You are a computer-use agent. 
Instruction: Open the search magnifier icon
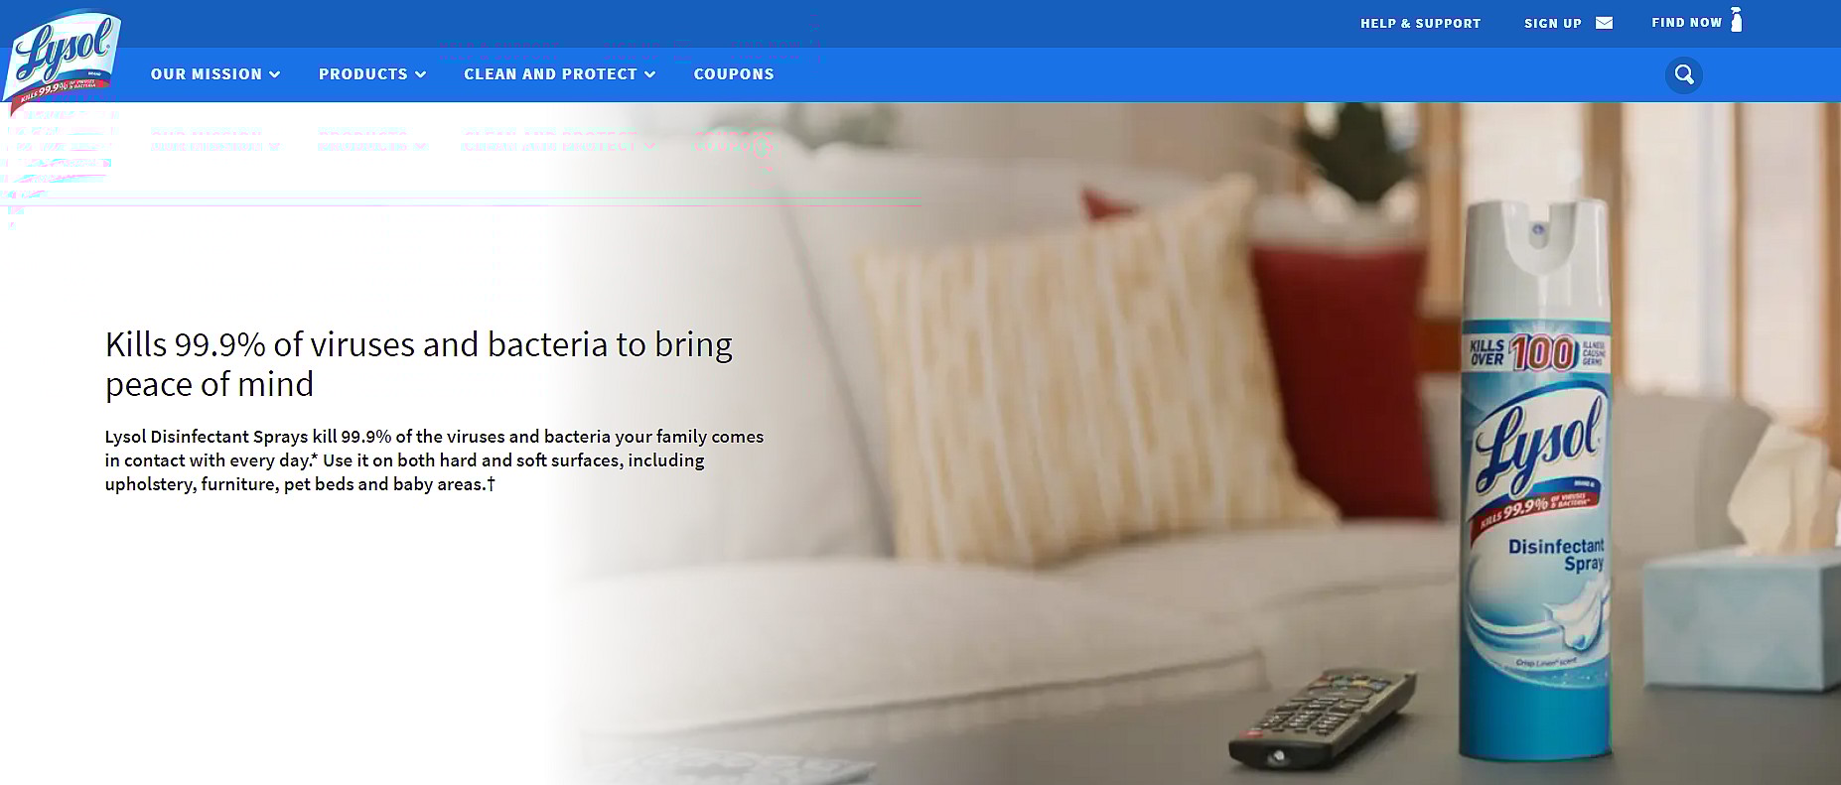click(x=1684, y=74)
